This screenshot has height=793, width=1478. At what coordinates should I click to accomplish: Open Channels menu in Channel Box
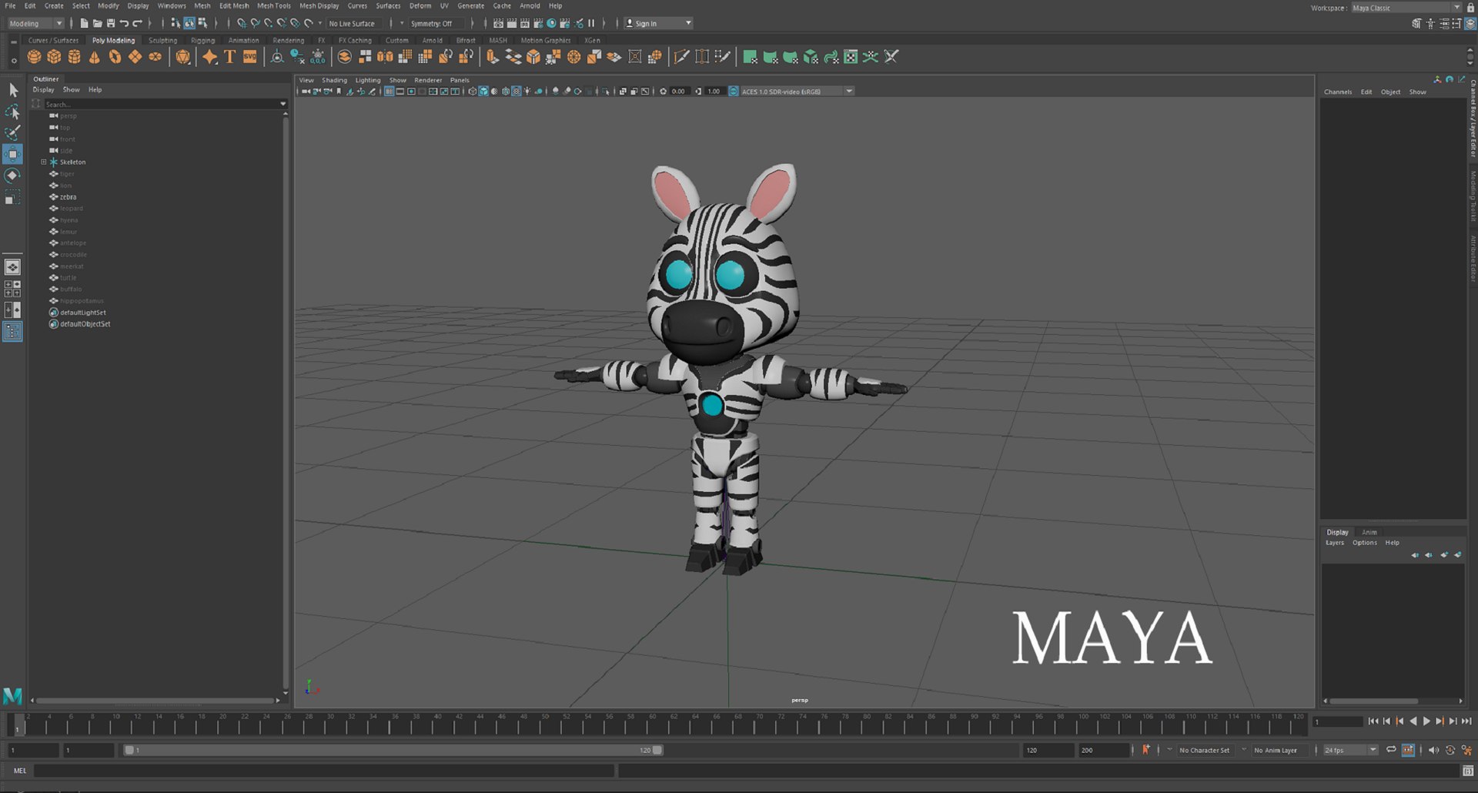click(1338, 92)
